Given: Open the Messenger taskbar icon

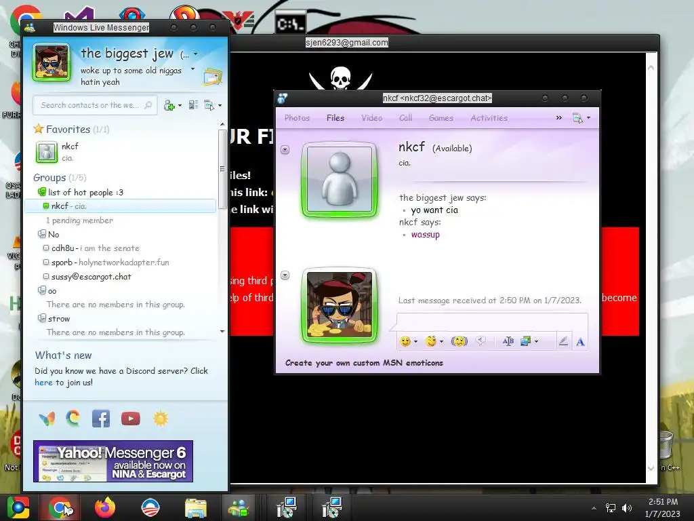Looking at the screenshot, I should (x=238, y=507).
